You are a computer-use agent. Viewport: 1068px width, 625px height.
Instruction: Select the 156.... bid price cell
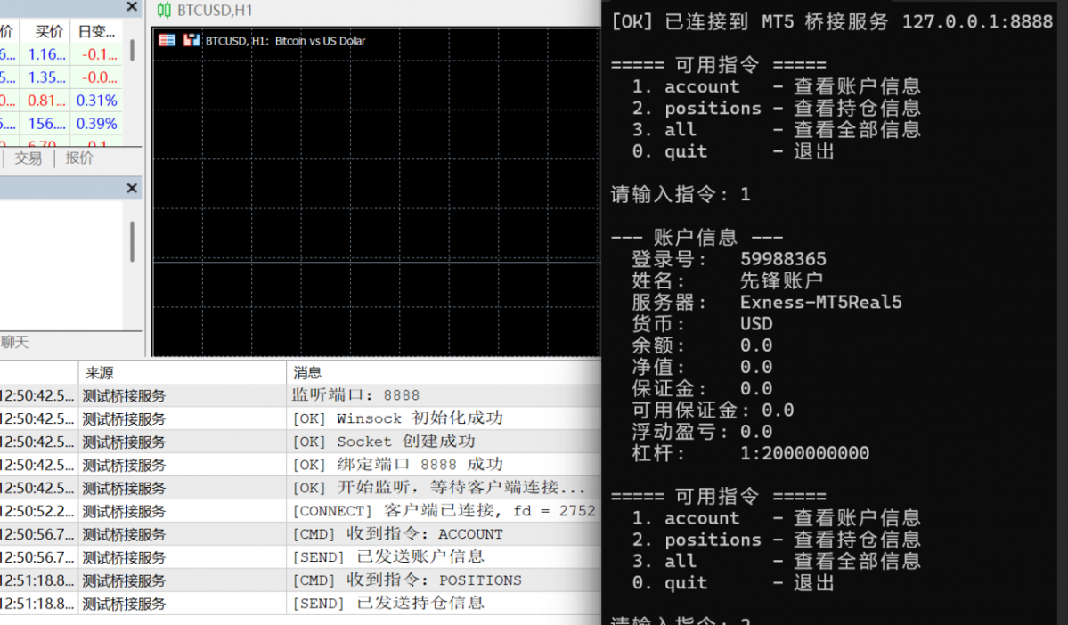point(47,124)
